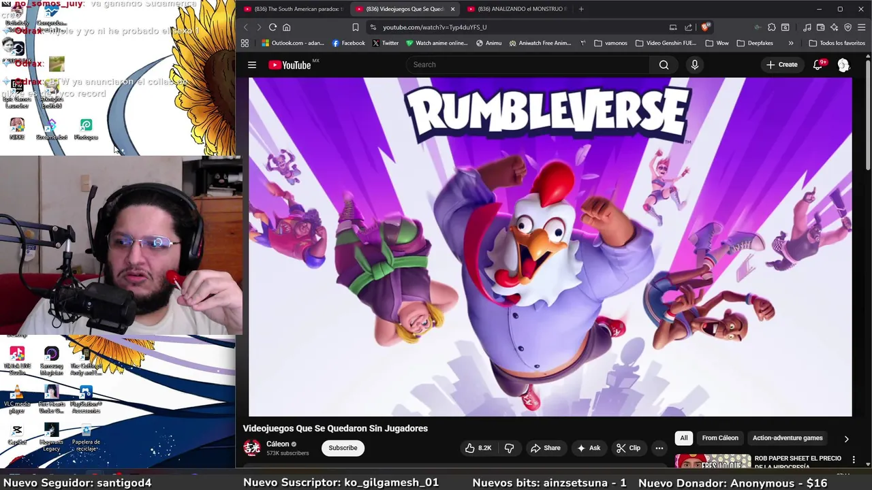Open the Samsung Magician desktop shortcut
This screenshot has width=872, height=490.
pos(52,361)
